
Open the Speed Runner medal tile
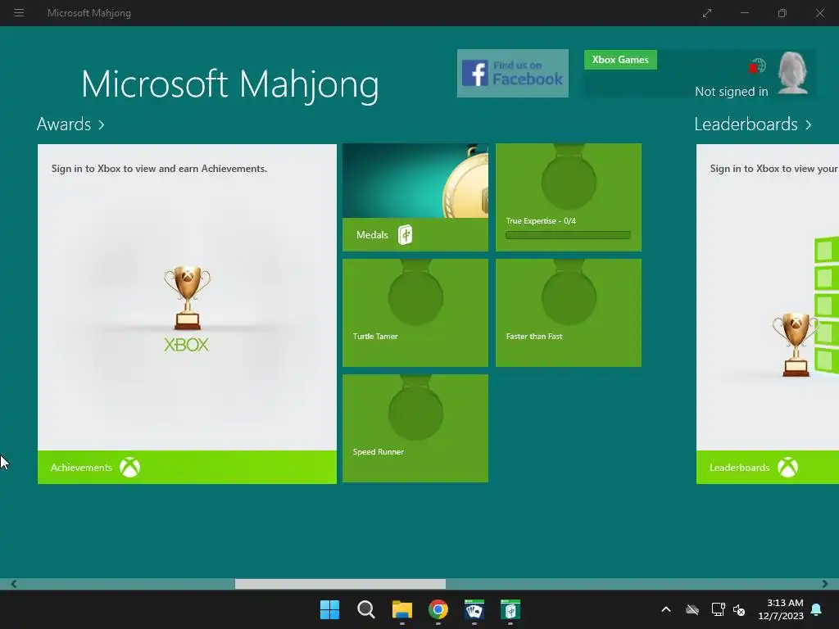click(415, 428)
